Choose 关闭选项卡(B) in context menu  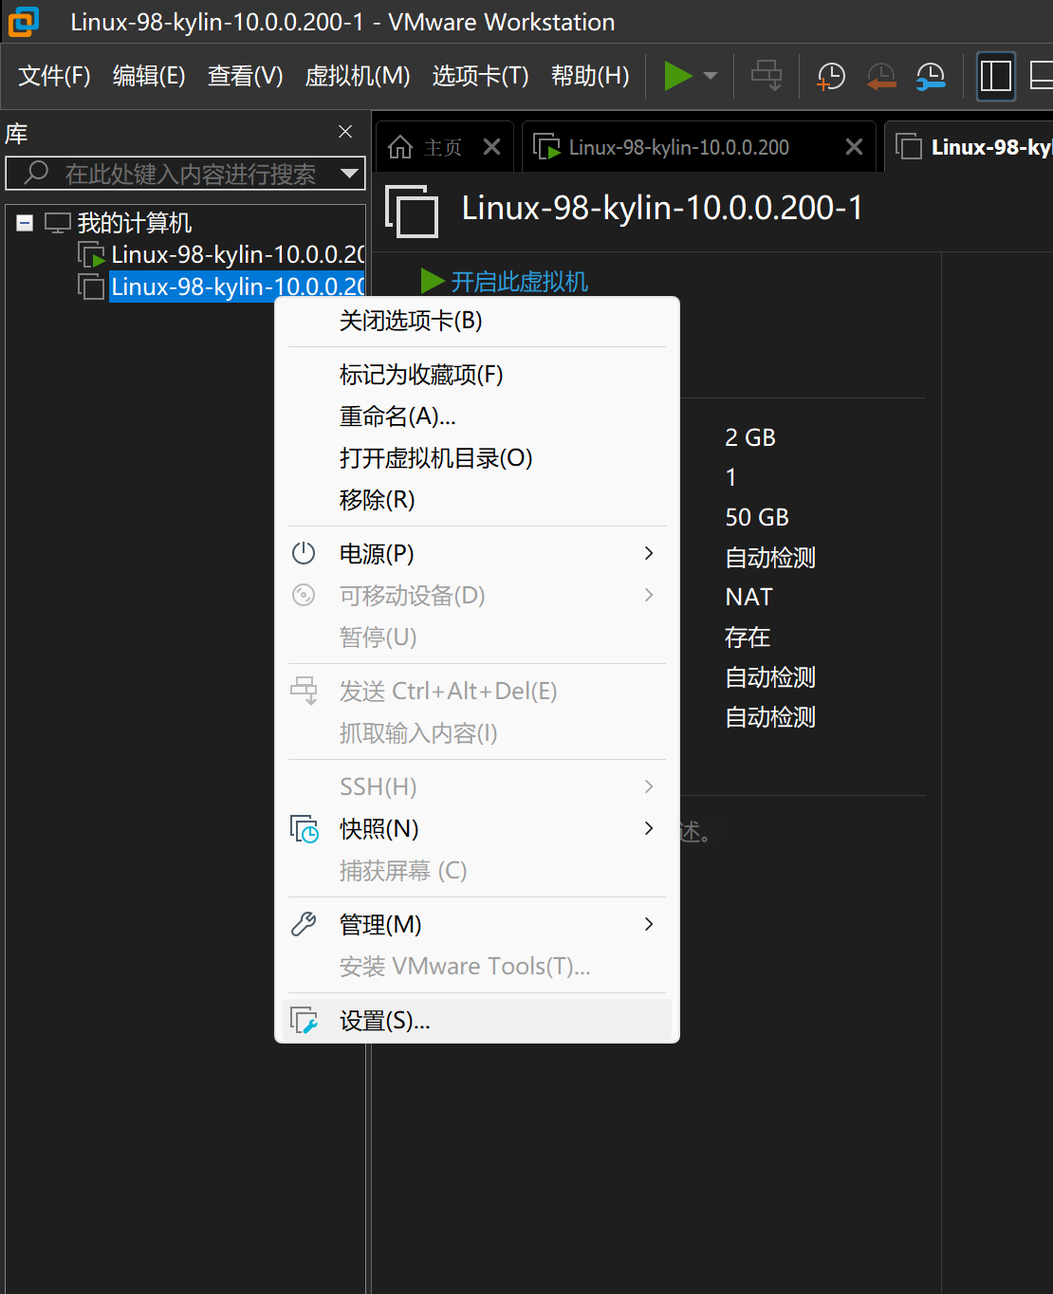pyautogui.click(x=477, y=321)
